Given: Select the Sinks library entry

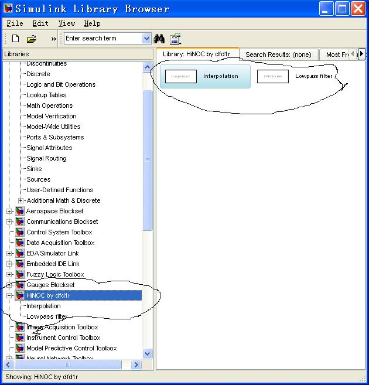Looking at the screenshot, I should (34, 169).
